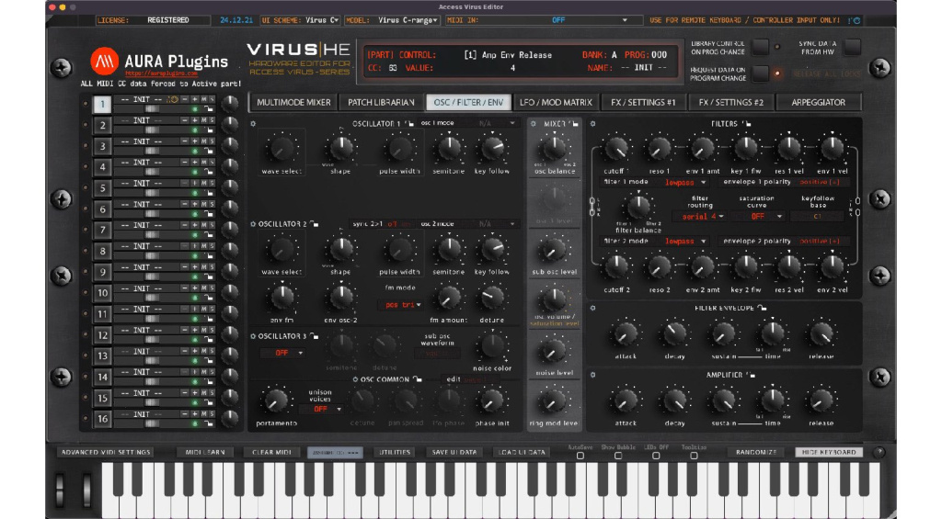The height and width of the screenshot is (519, 942).
Task: Switch to the Arpeggiator tab
Action: [x=818, y=103]
